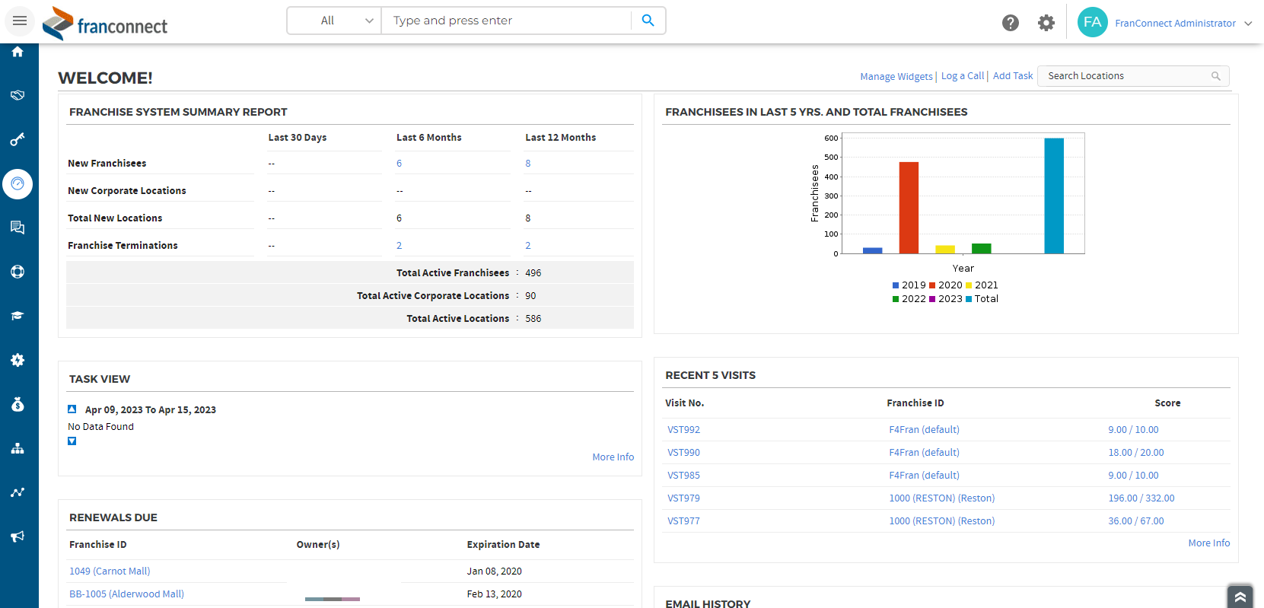Image resolution: width=1264 pixels, height=608 pixels.
Task: Open the hamburger menu in the header
Action: (x=20, y=21)
